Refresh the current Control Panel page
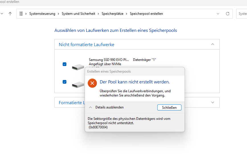247x154 pixels. click(x=227, y=14)
